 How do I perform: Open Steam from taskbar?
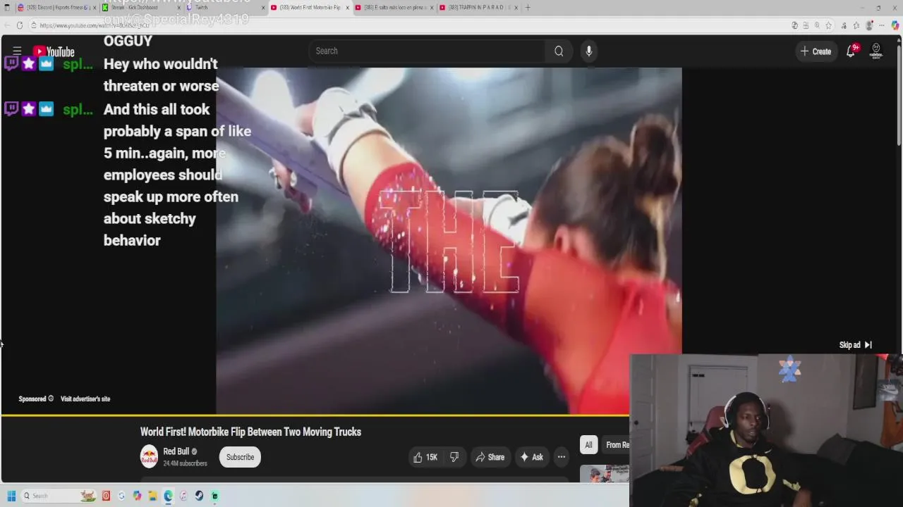pos(199,496)
